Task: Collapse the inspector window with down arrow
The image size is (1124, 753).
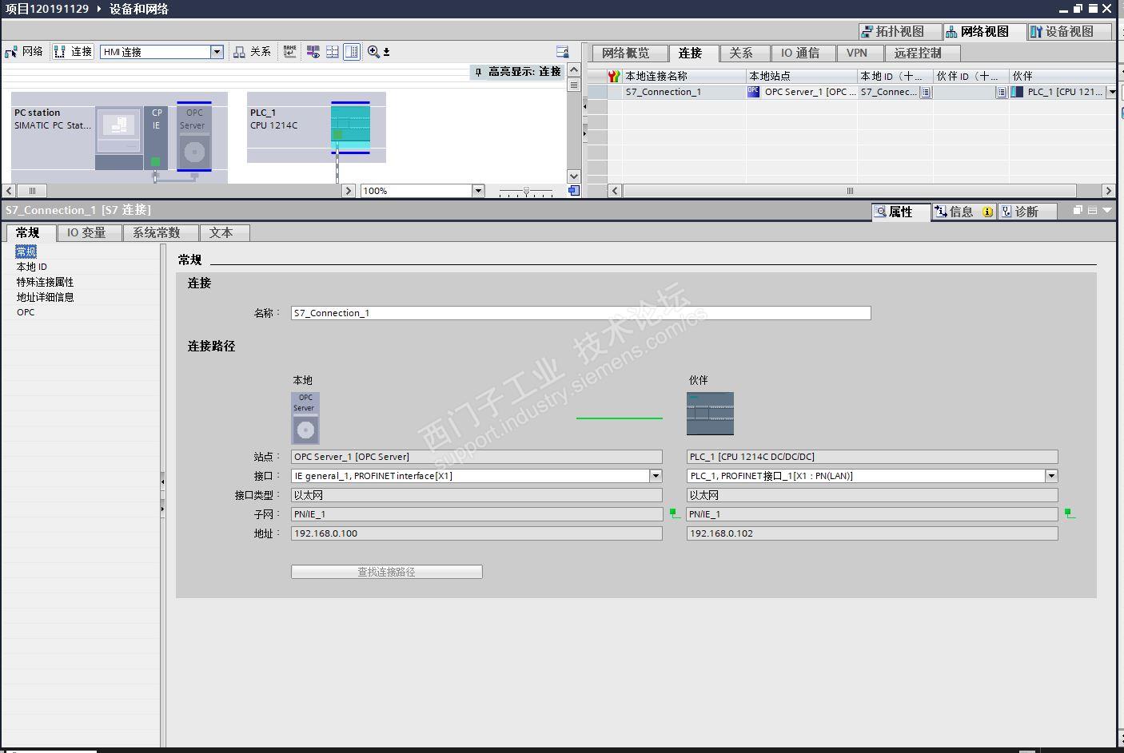Action: point(1107,211)
